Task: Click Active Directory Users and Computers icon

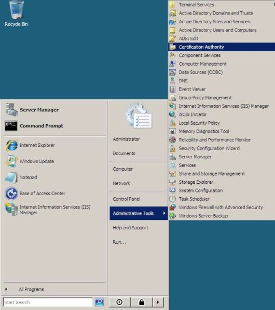Action: (x=172, y=30)
